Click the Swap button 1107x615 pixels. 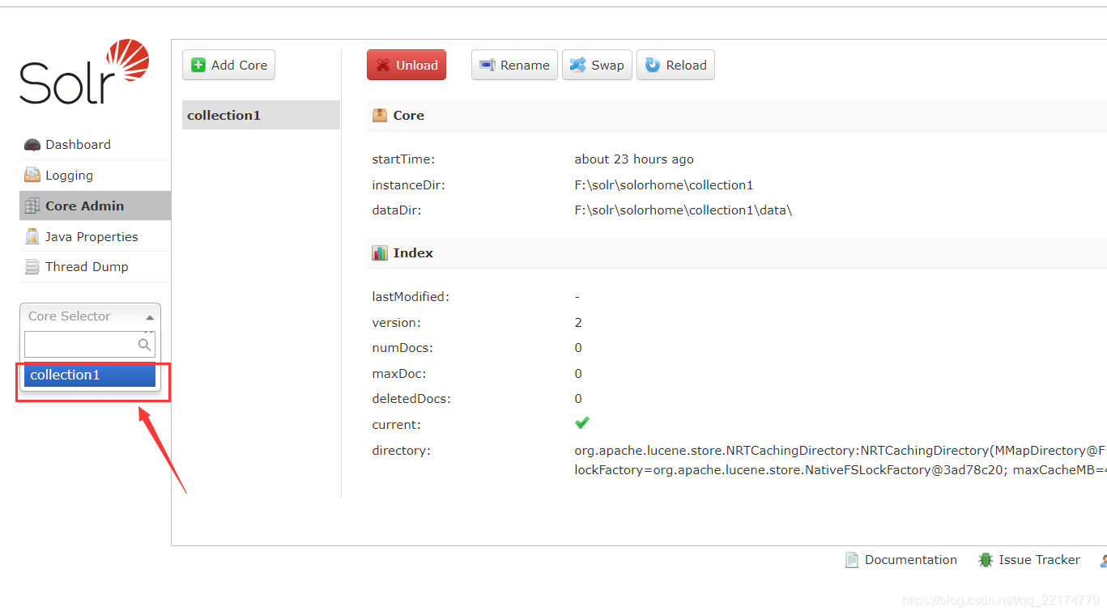click(597, 65)
